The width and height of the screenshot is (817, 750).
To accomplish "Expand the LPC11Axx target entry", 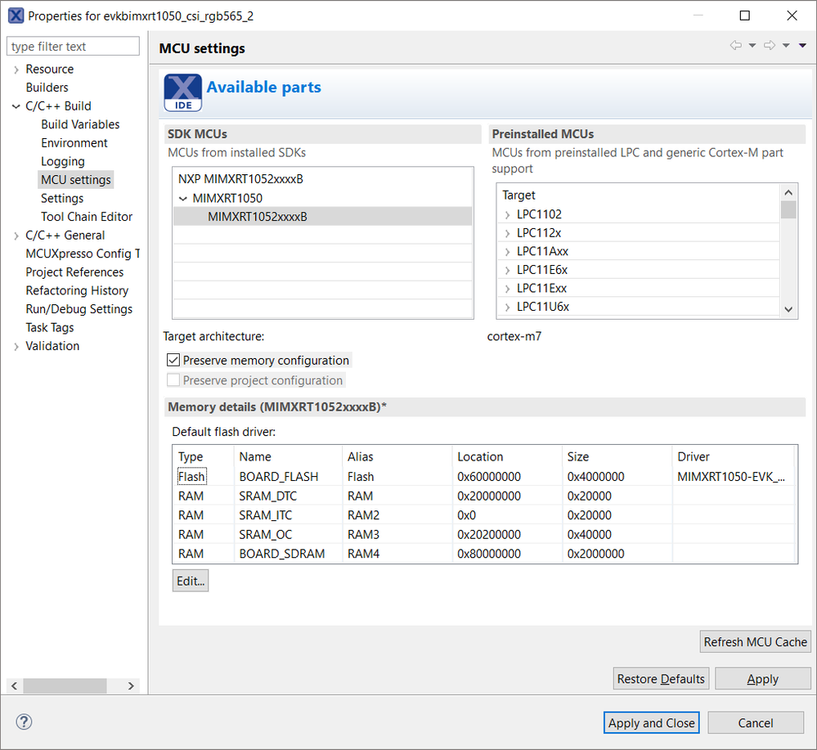I will pyautogui.click(x=507, y=252).
